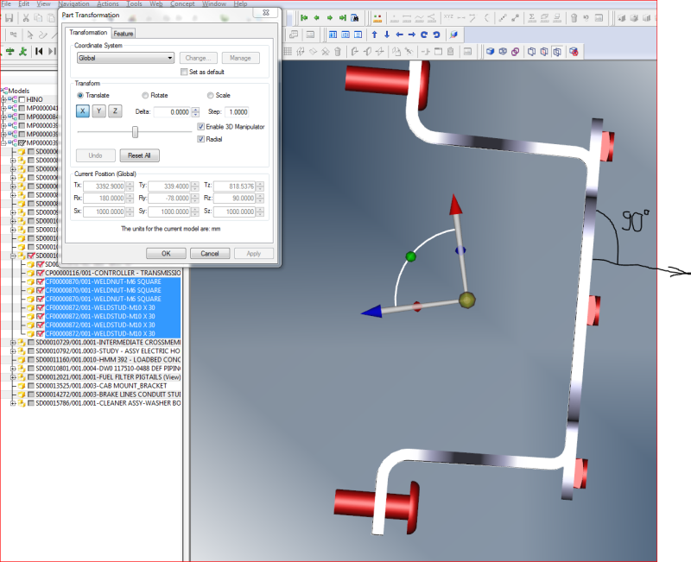Click the first blue window layout icon
This screenshot has width=691, height=562.
tap(333, 35)
